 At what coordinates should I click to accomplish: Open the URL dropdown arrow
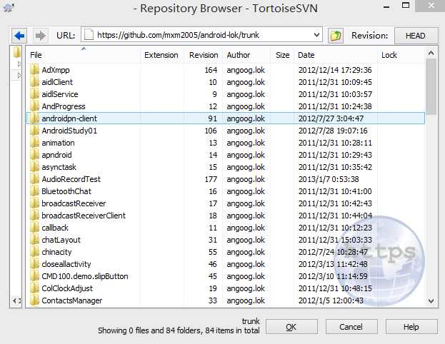(x=316, y=35)
